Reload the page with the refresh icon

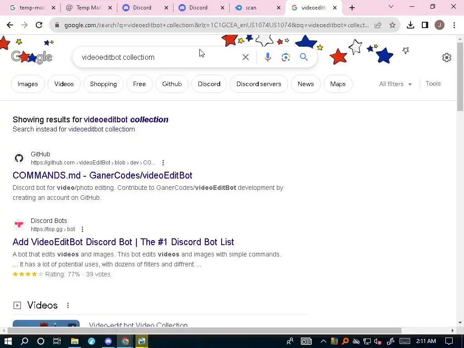(x=39, y=25)
